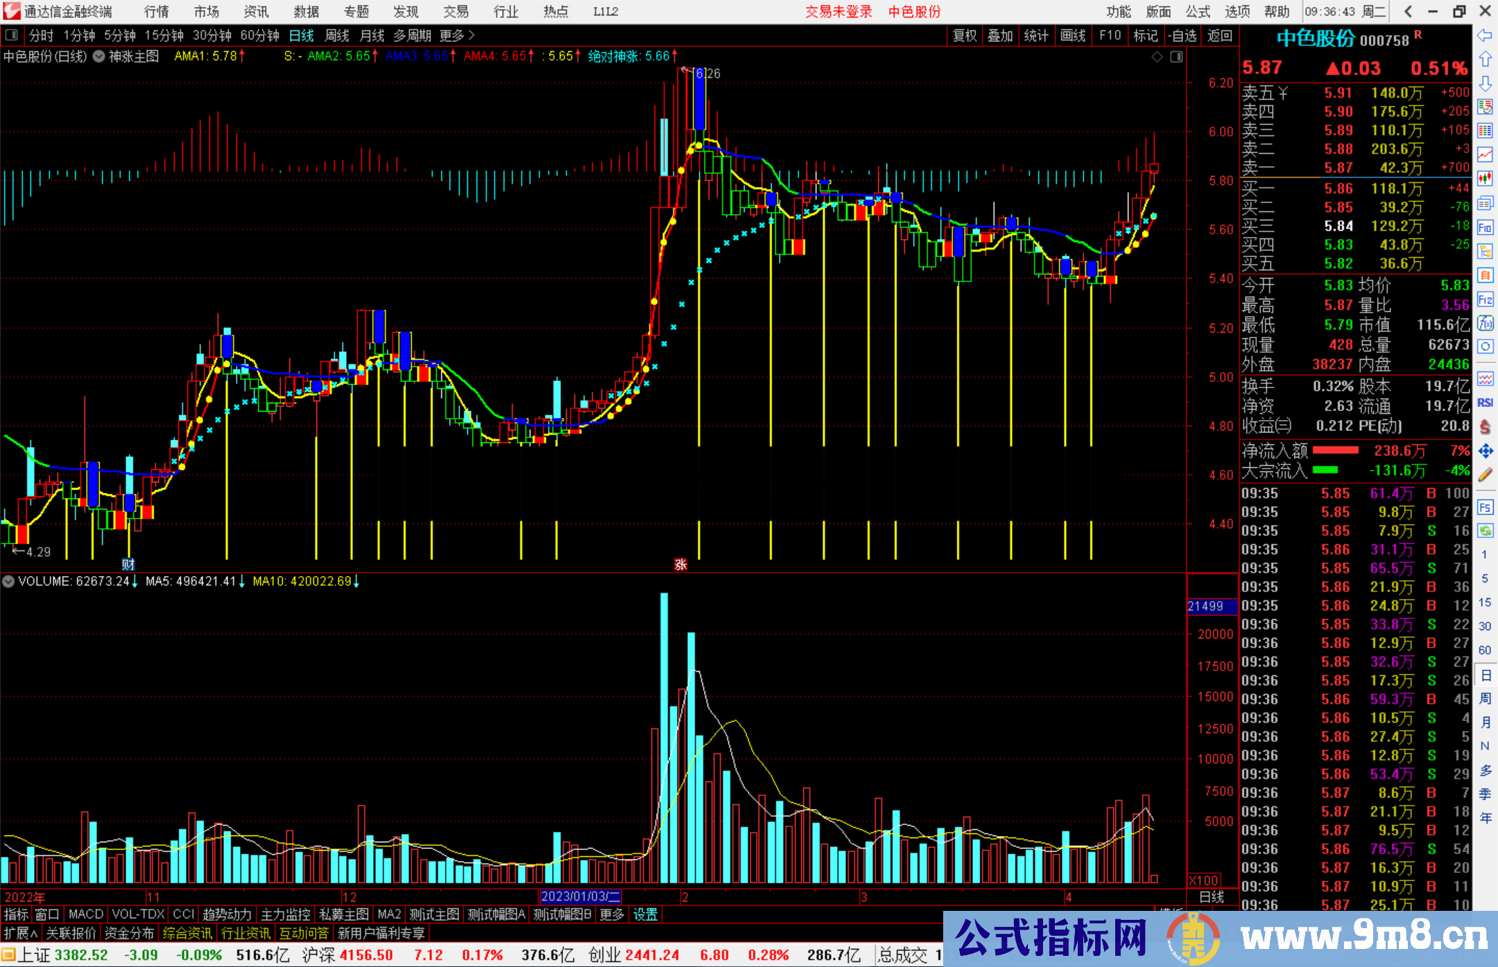Switch to the 周线 period tab

(337, 35)
